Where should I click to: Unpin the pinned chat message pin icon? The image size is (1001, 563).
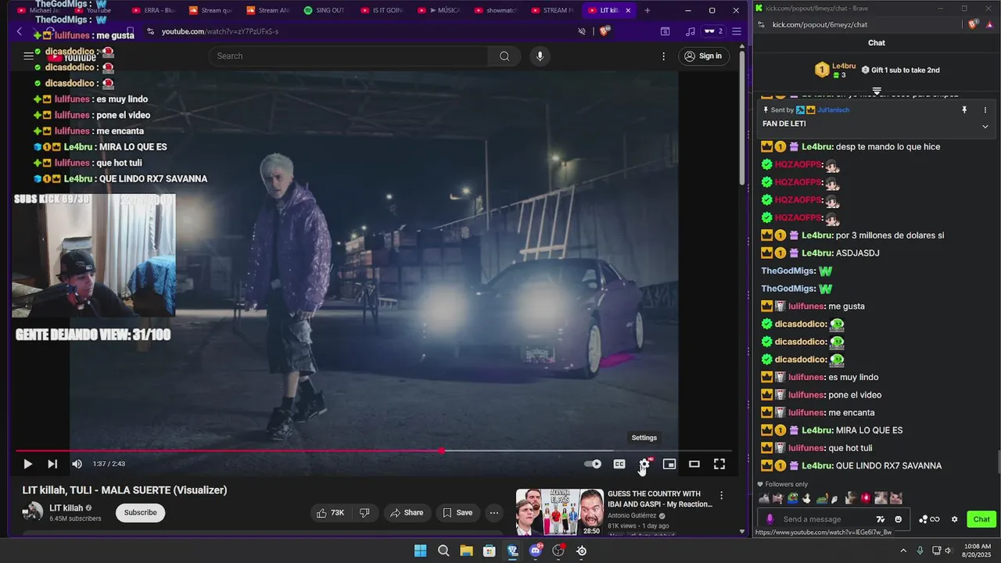click(x=964, y=110)
